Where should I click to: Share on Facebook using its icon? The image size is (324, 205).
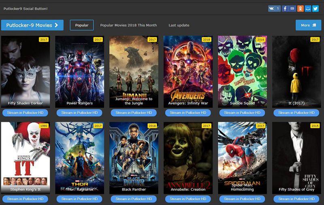pos(285,9)
